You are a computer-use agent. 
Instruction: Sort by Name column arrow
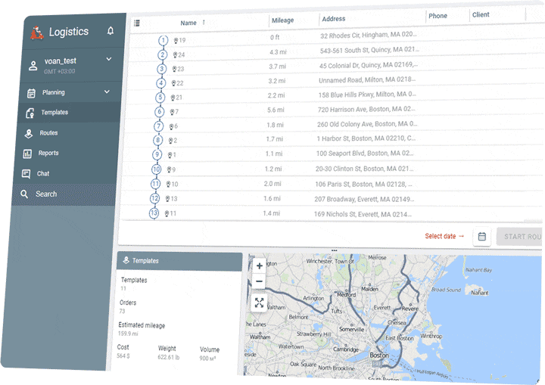pos(204,22)
